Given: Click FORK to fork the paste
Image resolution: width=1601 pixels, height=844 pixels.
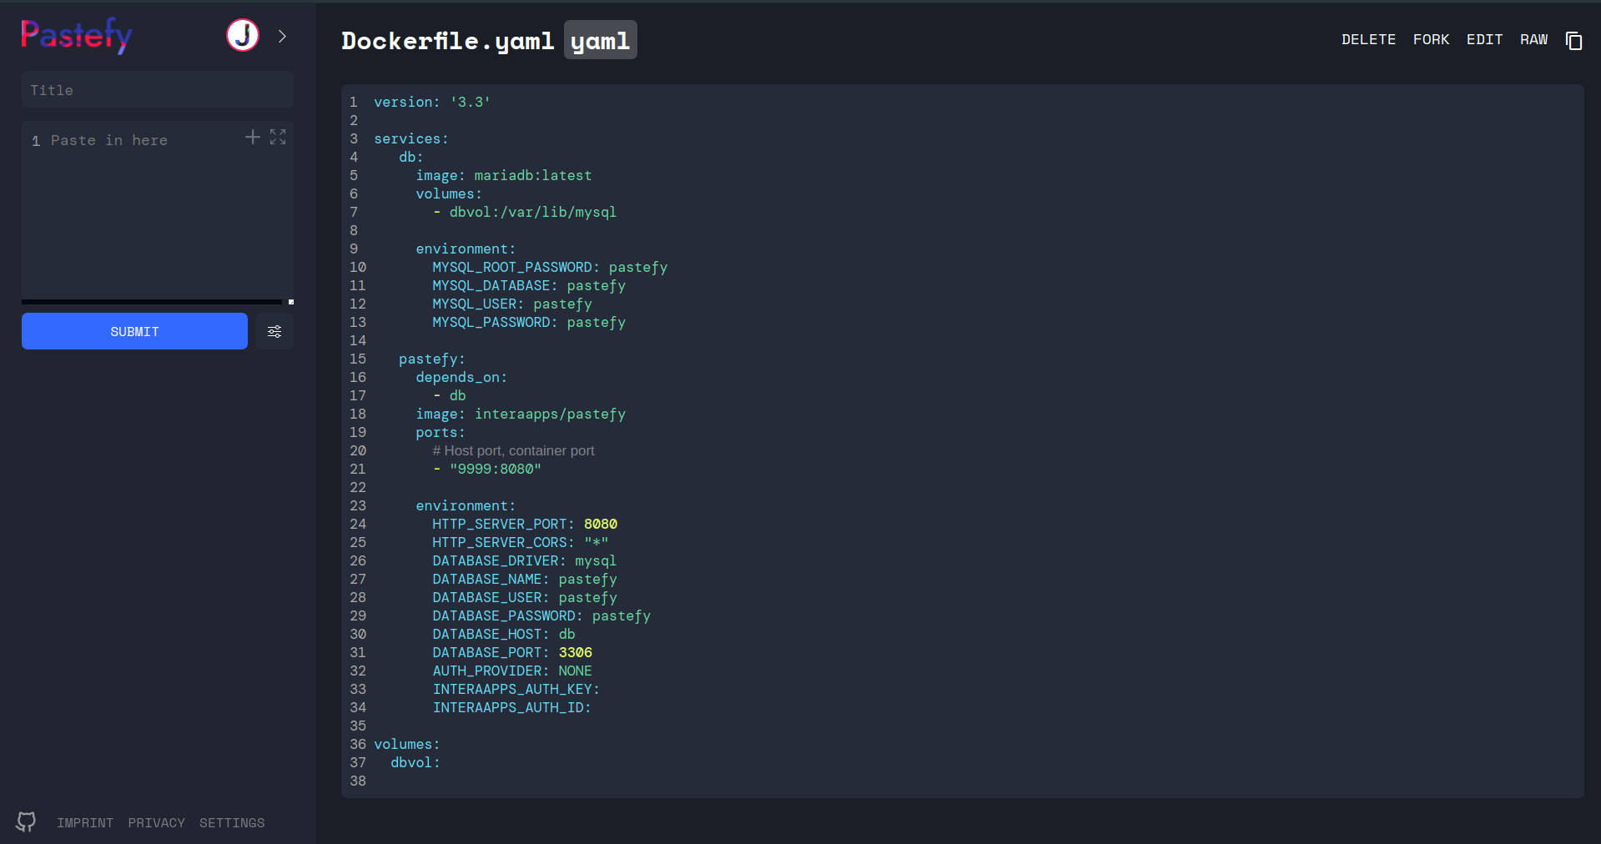Looking at the screenshot, I should click(1431, 39).
